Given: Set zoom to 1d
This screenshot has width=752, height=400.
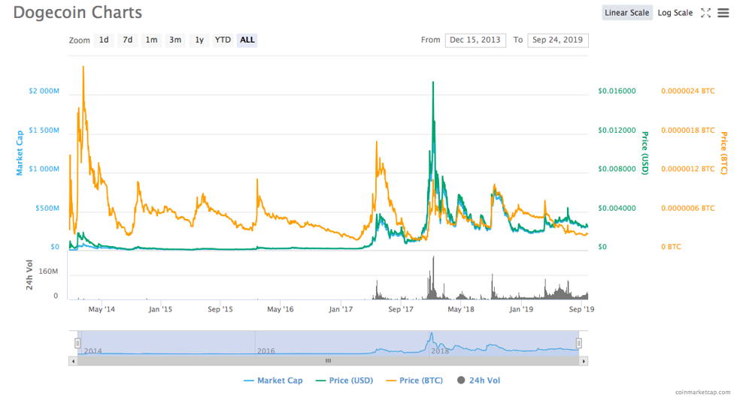Looking at the screenshot, I should 104,40.
